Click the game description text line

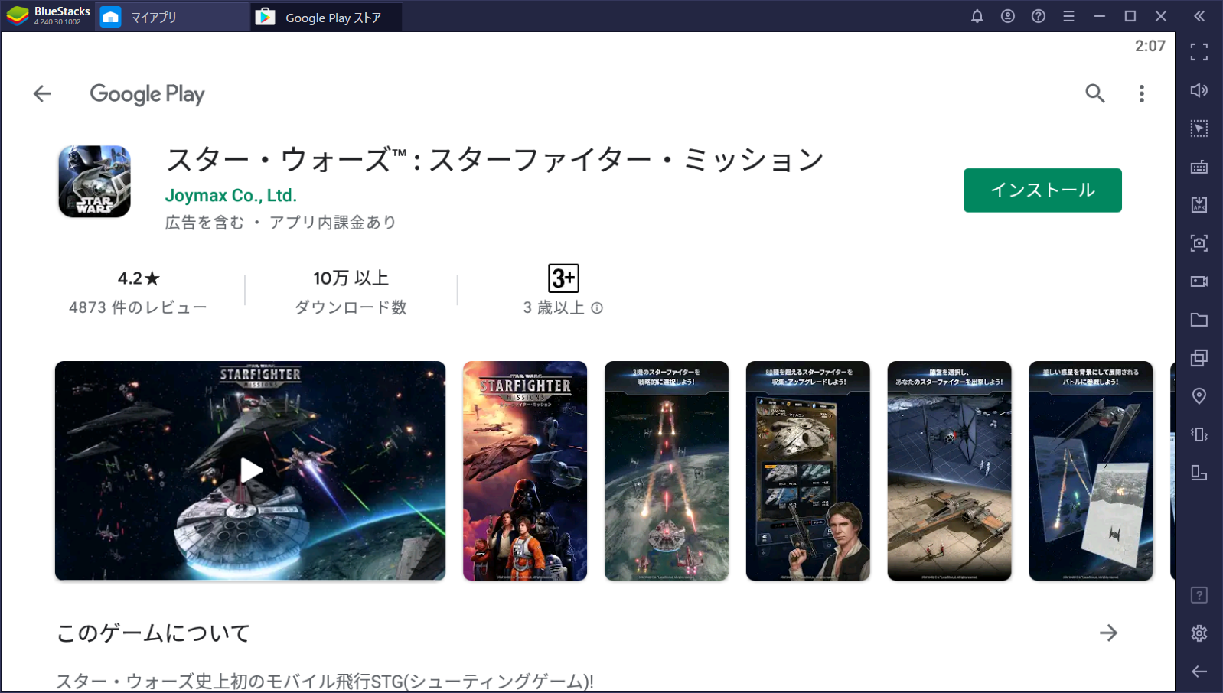tap(325, 681)
